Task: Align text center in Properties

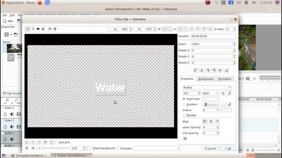Action: click(x=211, y=122)
